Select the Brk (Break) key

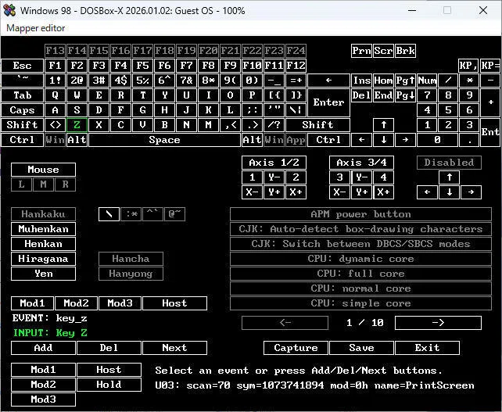pos(405,51)
